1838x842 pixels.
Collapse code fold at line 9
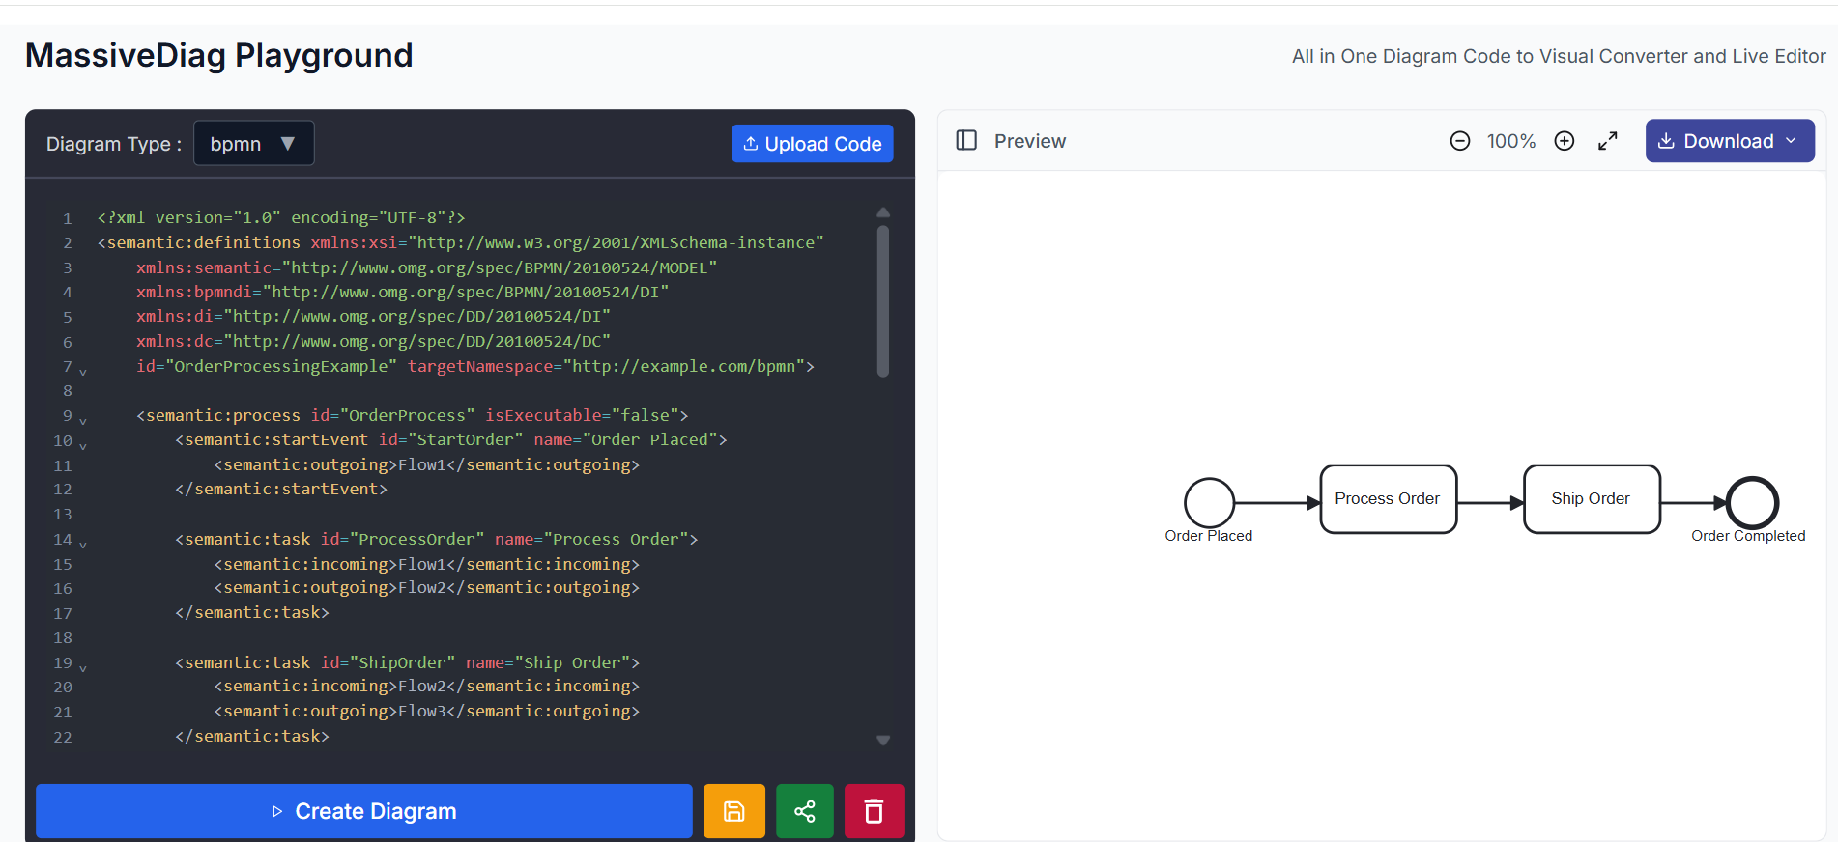click(83, 421)
